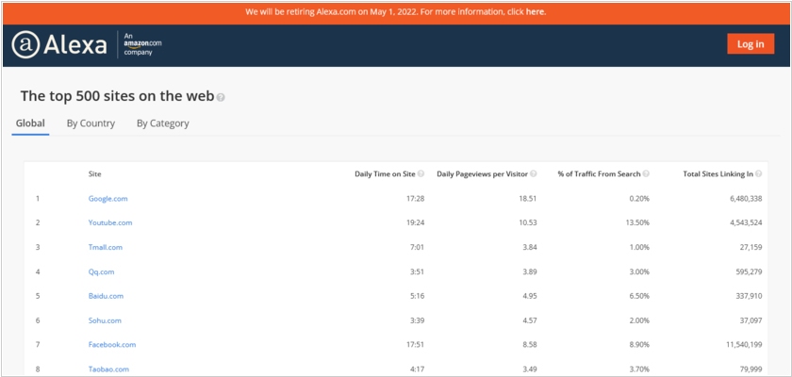
Task: Click the value 6,480,338 linking sites
Action: (x=746, y=198)
